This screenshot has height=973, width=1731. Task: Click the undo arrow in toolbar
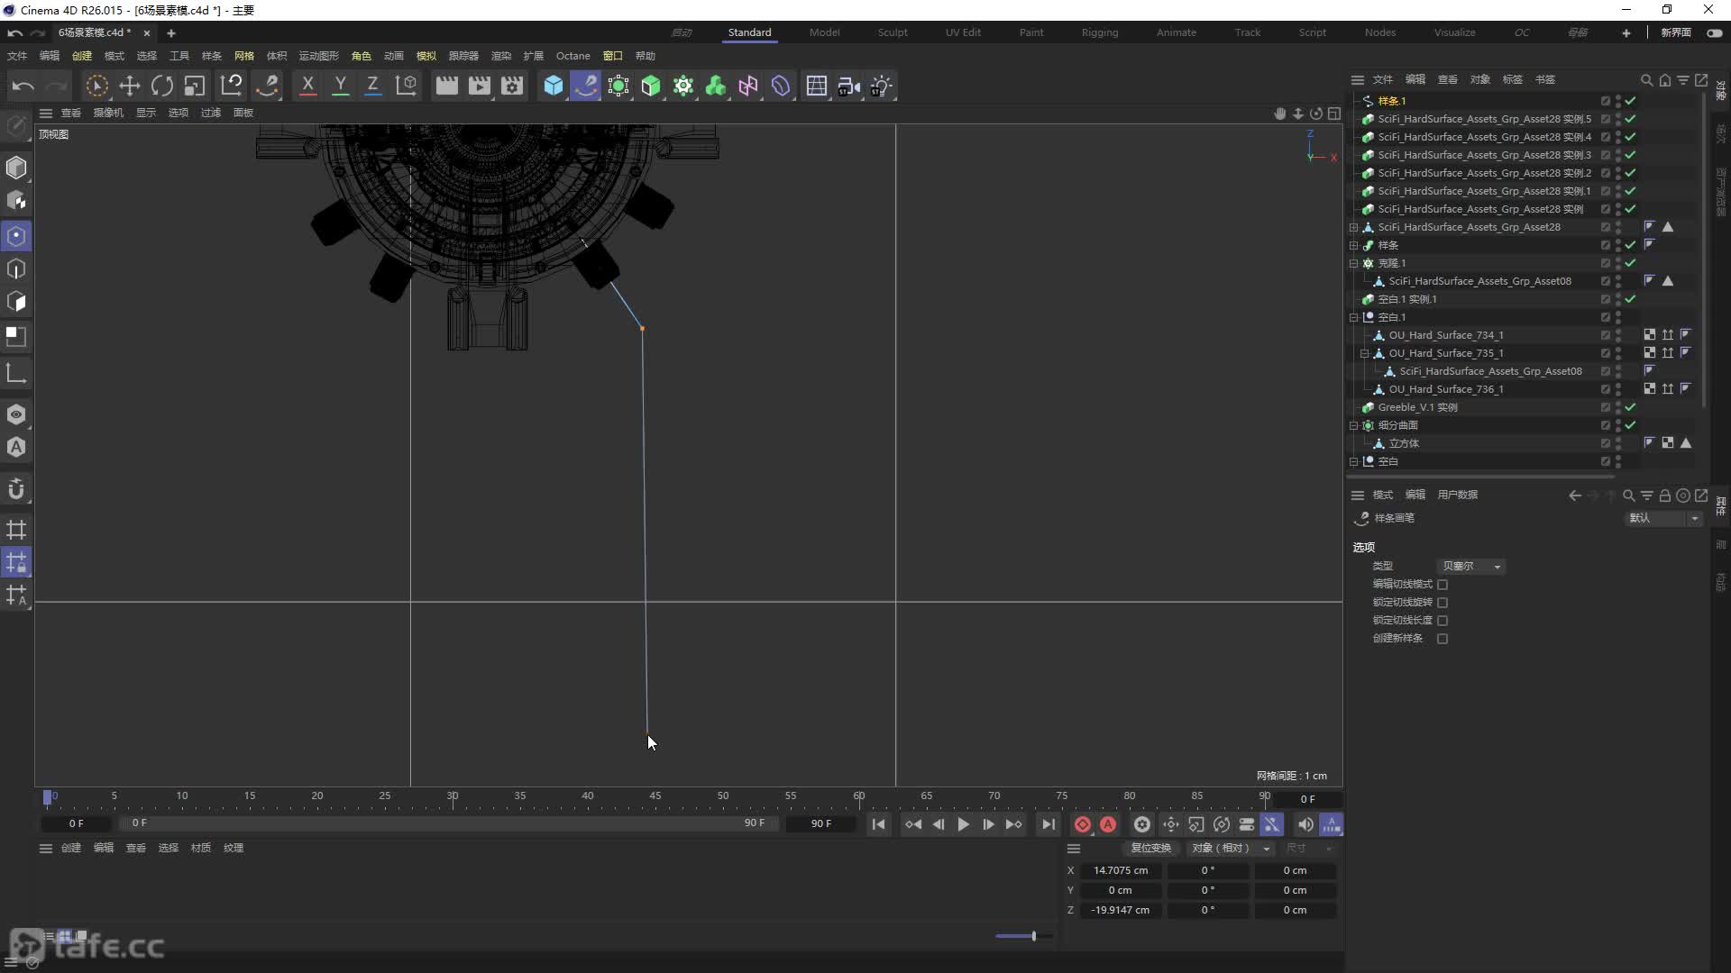(x=23, y=86)
